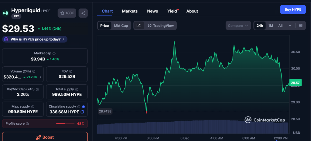The width and height of the screenshot is (311, 141).
Task: Click the rocket icon on Boost
Action: pyautogui.click(x=38, y=137)
